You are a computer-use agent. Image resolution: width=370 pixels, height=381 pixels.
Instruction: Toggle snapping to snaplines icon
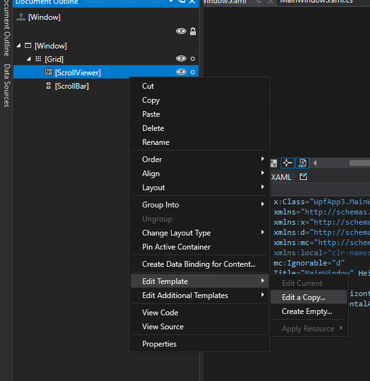288,163
